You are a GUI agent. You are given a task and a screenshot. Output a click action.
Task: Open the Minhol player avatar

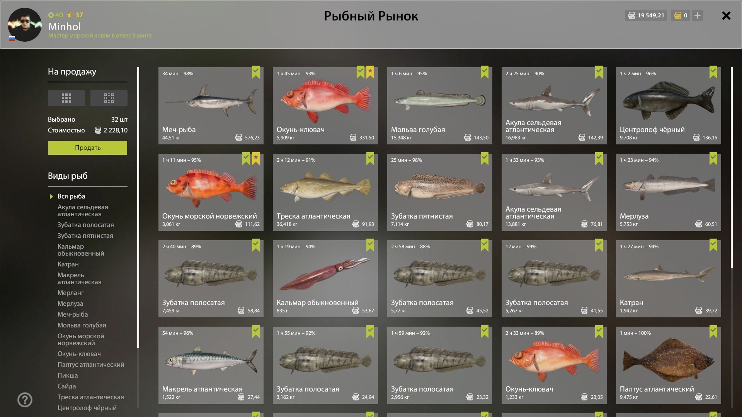pyautogui.click(x=25, y=25)
